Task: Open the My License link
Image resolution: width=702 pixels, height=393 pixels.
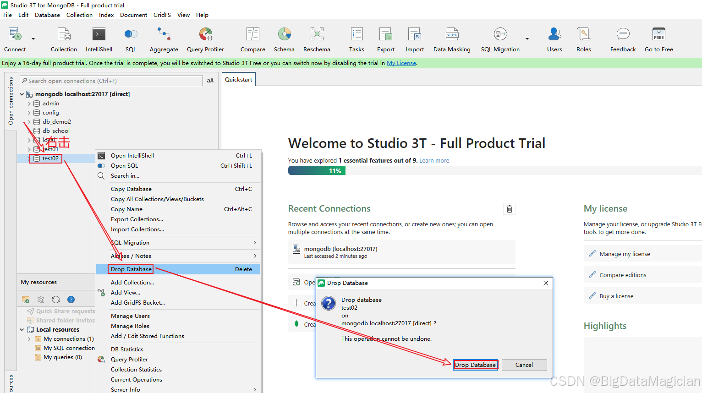Action: (401, 63)
